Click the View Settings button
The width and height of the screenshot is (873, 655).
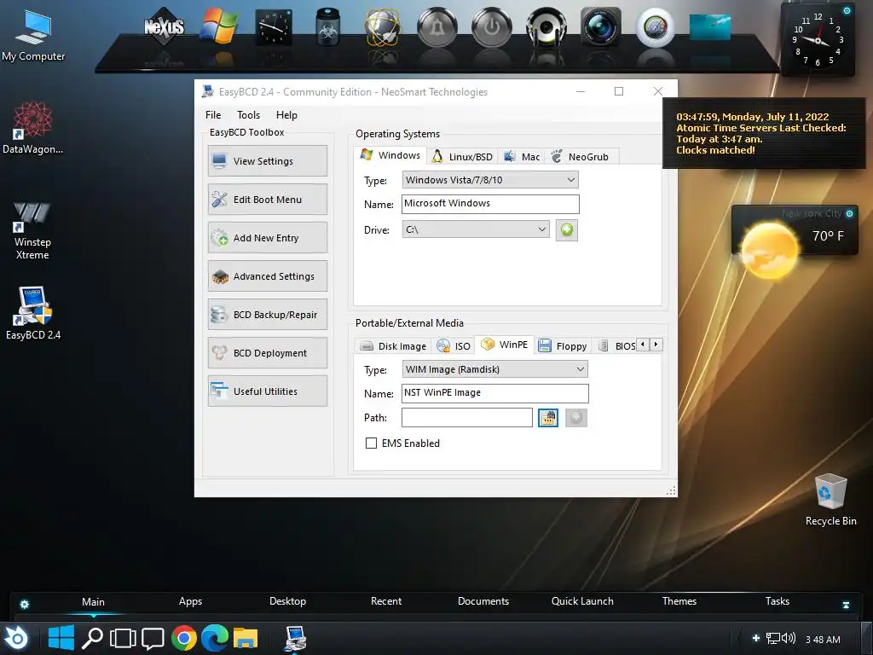pos(268,161)
